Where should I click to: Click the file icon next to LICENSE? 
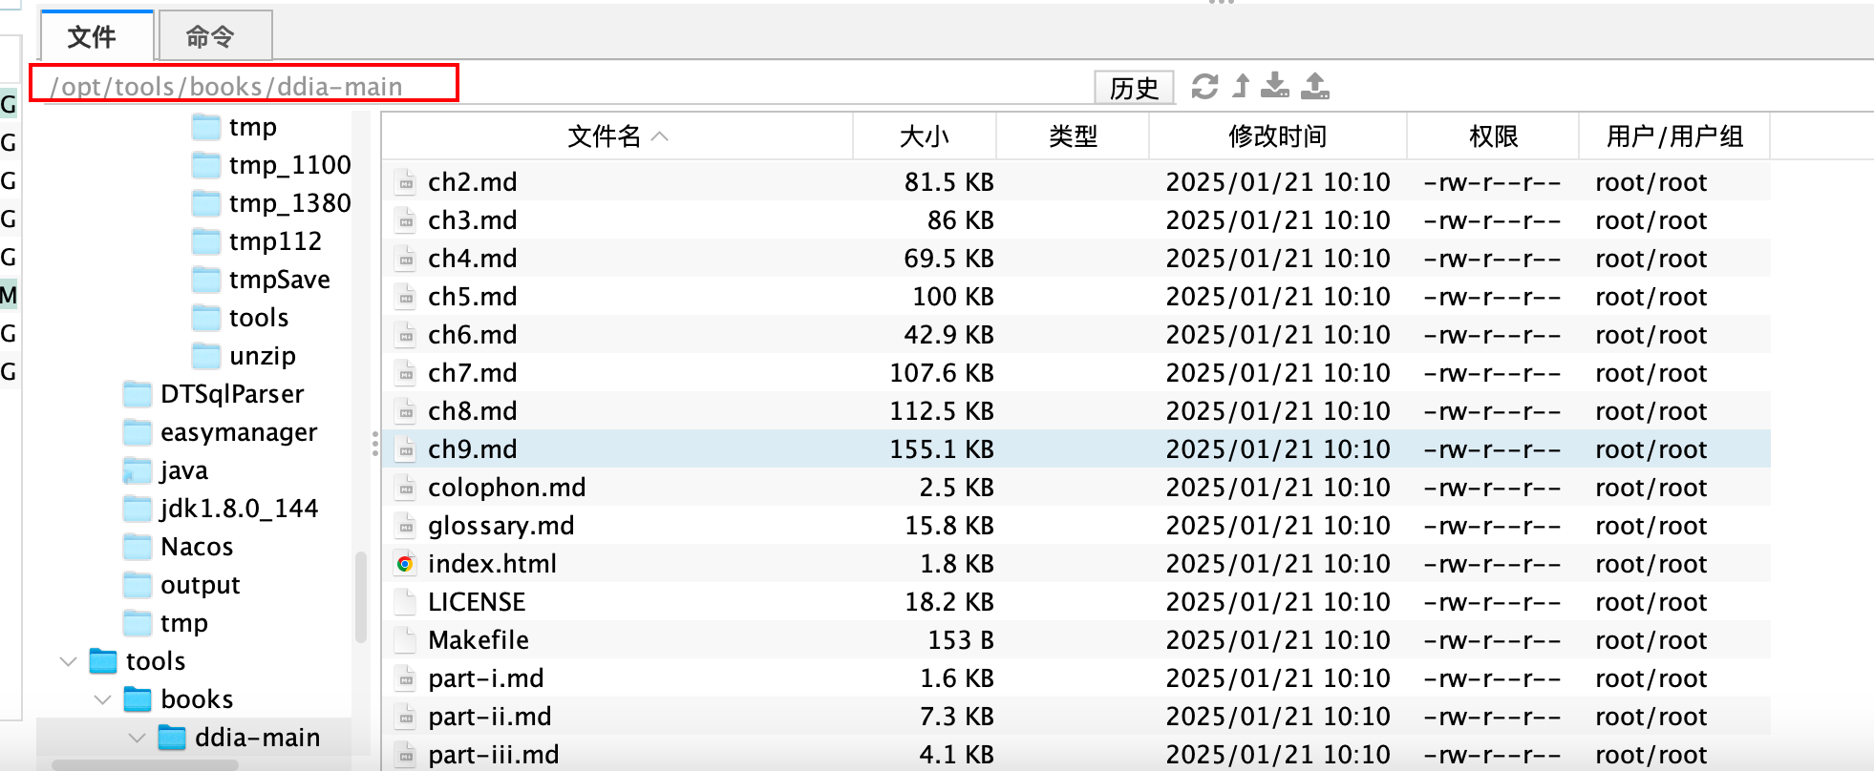click(406, 602)
